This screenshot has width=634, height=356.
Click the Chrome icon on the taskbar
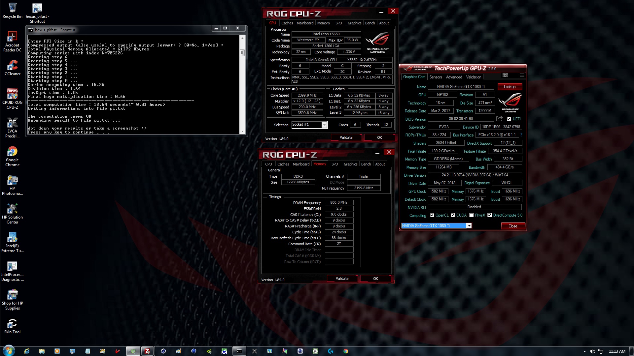[x=346, y=351]
